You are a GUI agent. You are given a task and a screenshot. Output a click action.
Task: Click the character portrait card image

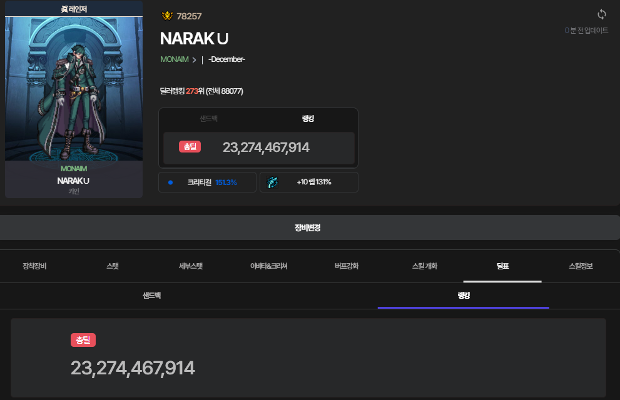pos(74,89)
